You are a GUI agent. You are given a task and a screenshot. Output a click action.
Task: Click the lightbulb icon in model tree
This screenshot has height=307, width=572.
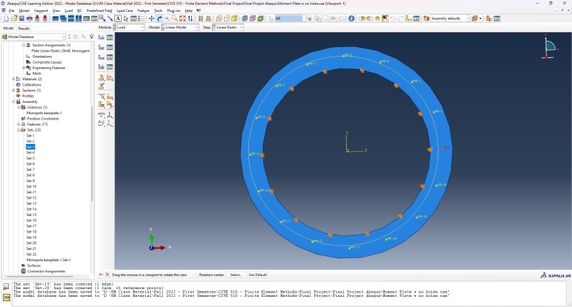[x=91, y=36]
